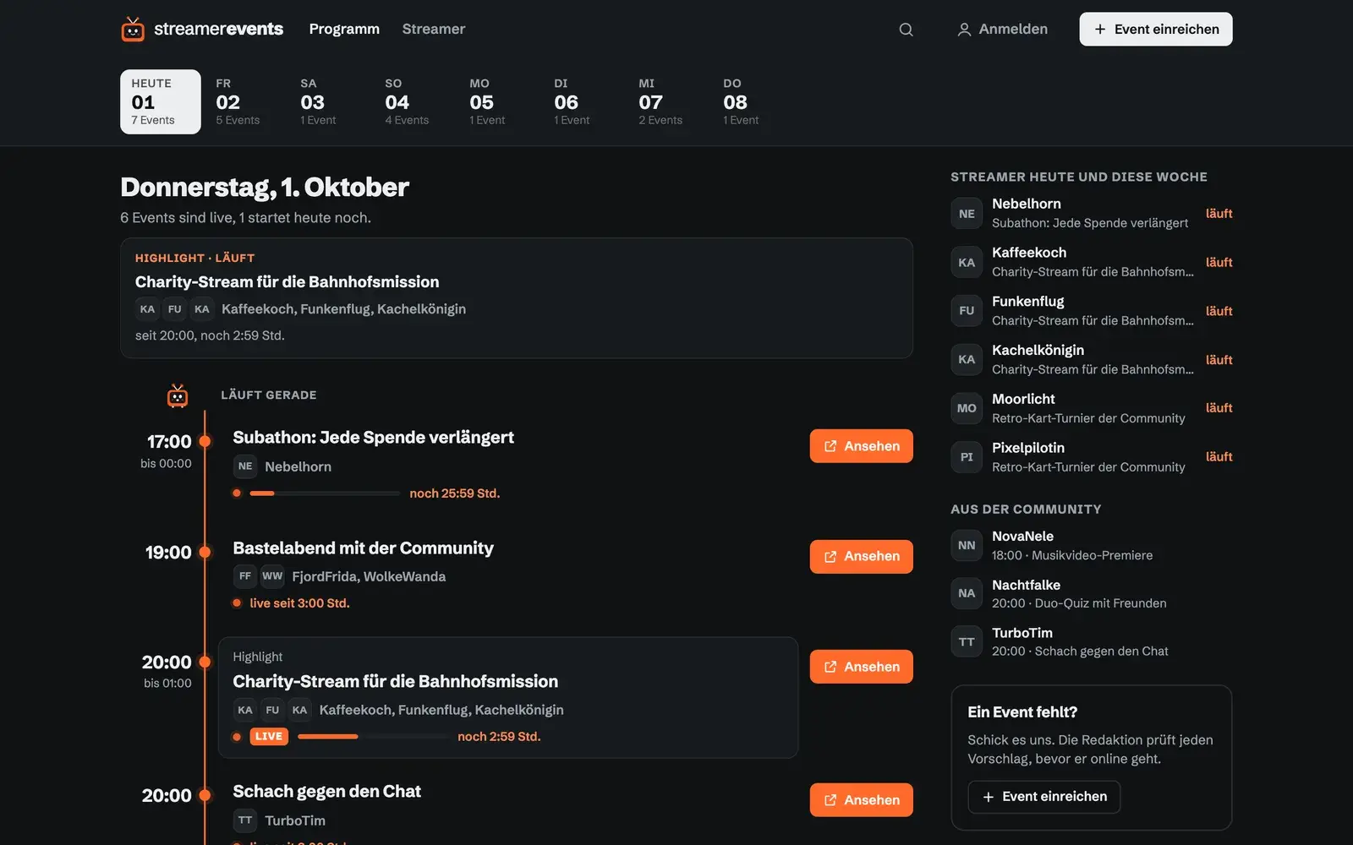1353x845 pixels.
Task: Open the Subathon: Jede Spende verlängert title
Action: (x=373, y=438)
